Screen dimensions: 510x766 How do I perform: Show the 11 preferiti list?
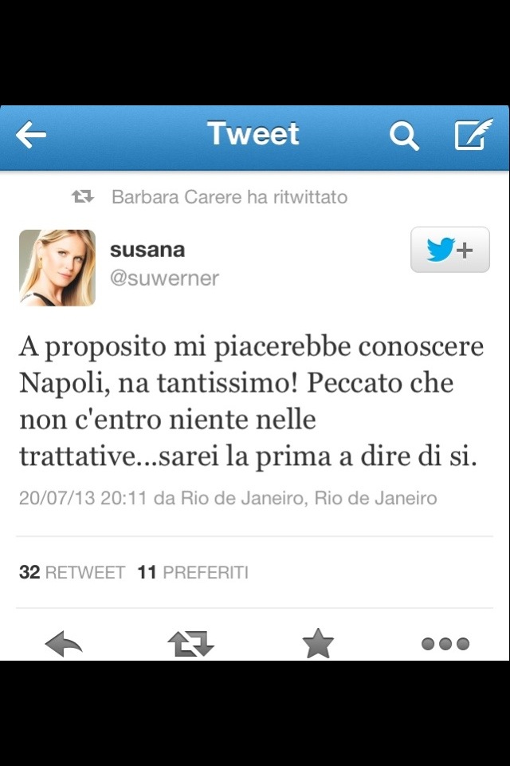[193, 572]
